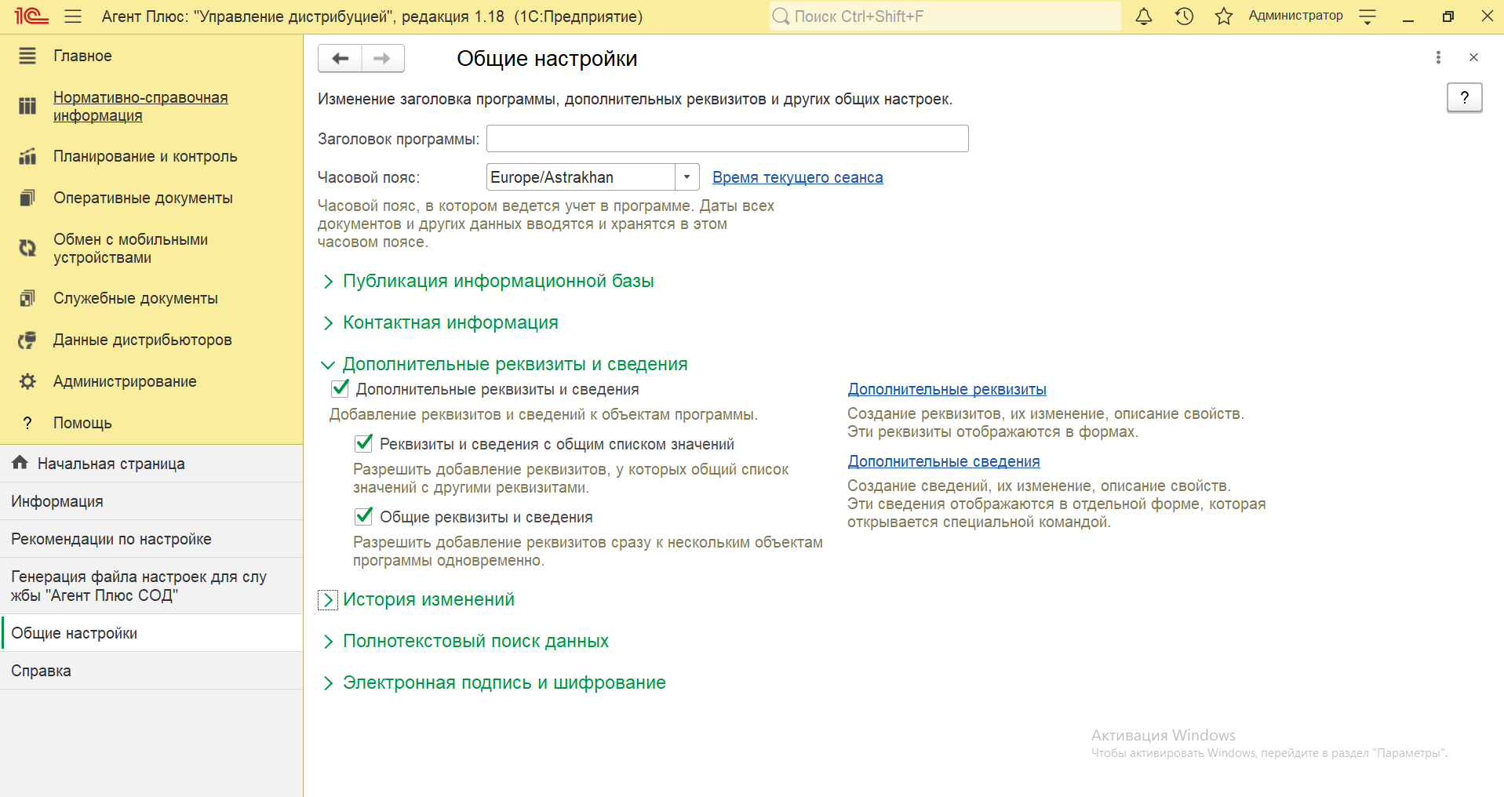Click Администрирование gear icon
1504x797 pixels.
pyautogui.click(x=27, y=381)
